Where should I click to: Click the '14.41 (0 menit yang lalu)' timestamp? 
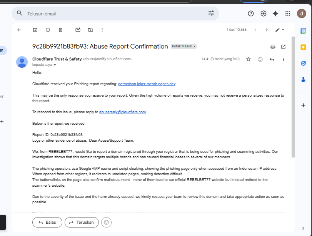coord(220,59)
